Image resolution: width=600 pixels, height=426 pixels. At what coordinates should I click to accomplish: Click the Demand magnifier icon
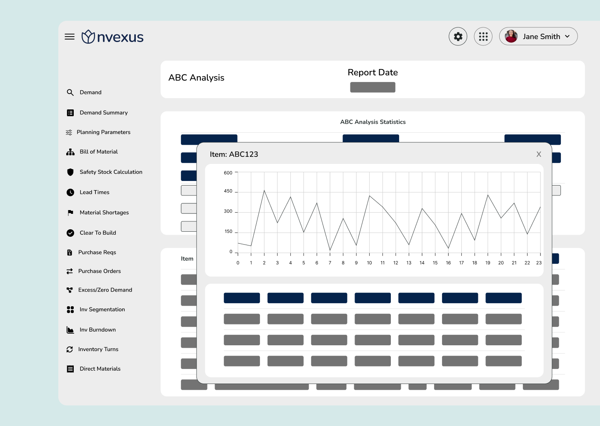pos(70,92)
